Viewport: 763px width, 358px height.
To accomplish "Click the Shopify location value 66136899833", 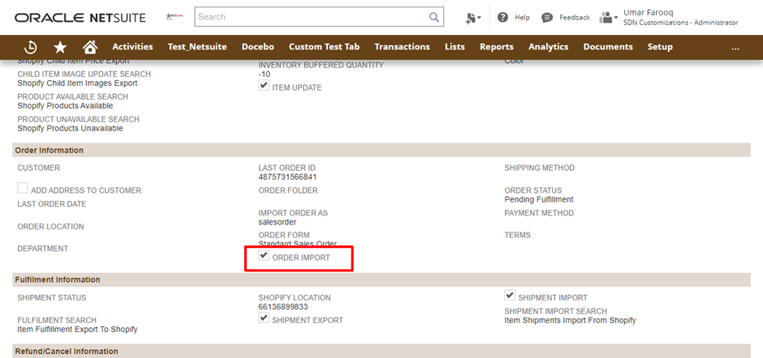I will click(x=283, y=306).
